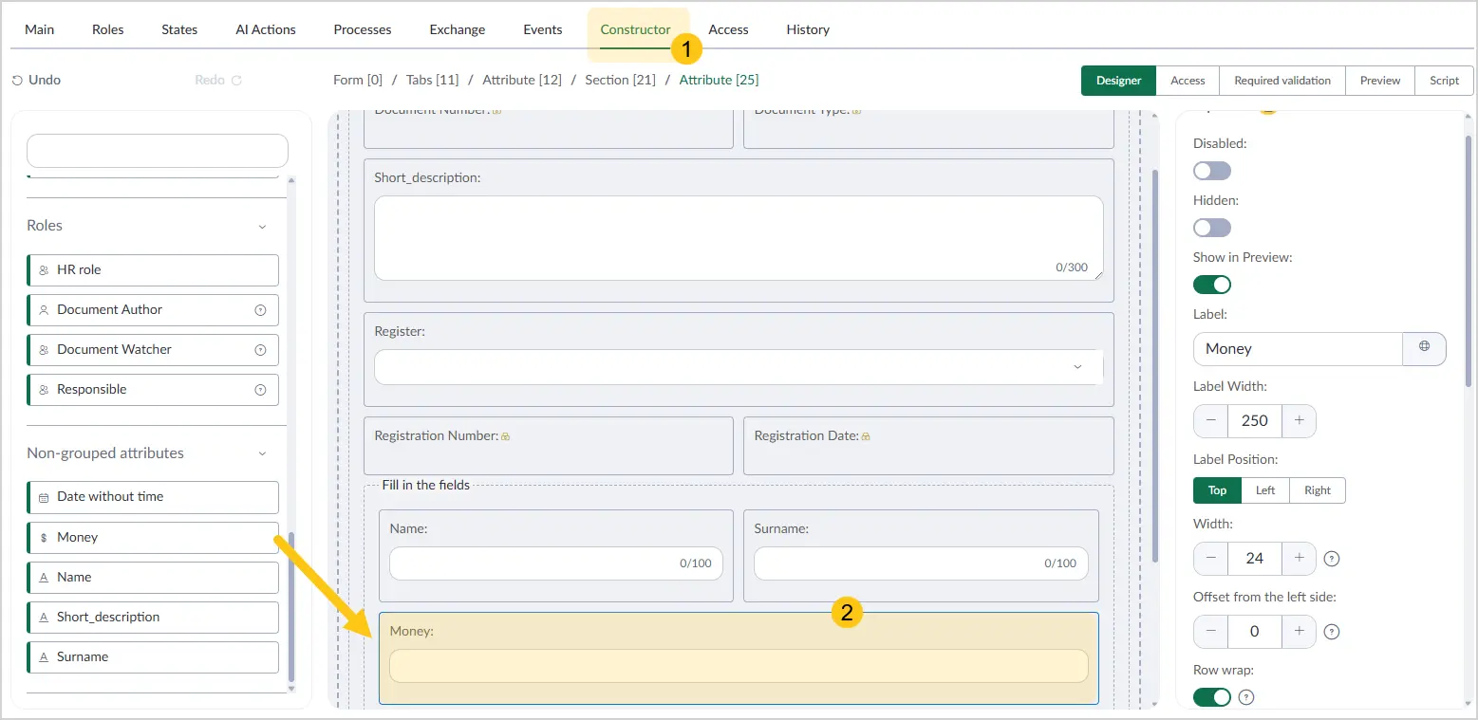Open help icon for Responsible role
Image resolution: width=1478 pixels, height=720 pixels.
pos(260,390)
